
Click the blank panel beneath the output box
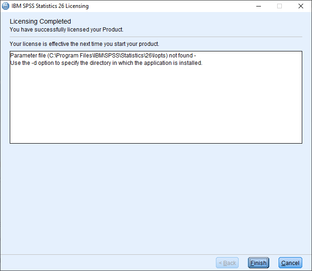tap(156, 199)
